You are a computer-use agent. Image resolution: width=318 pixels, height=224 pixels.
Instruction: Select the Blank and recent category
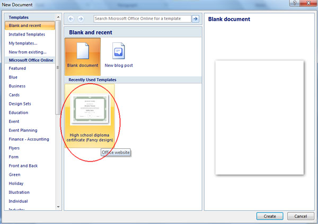pos(30,25)
